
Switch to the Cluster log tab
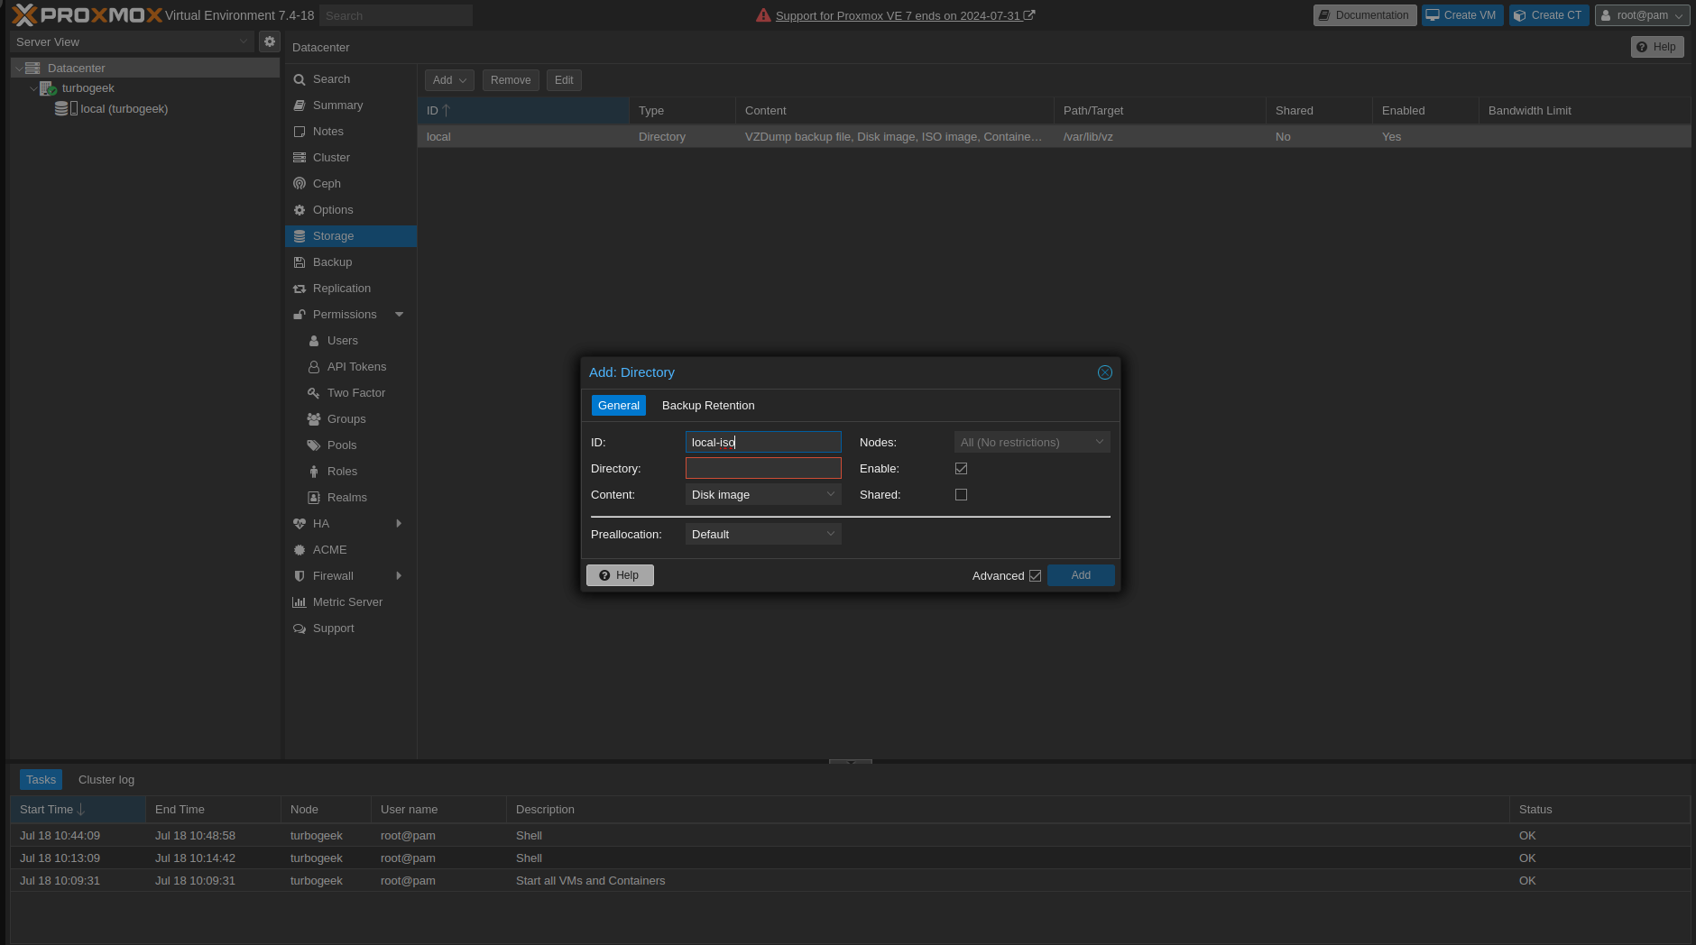coord(106,780)
